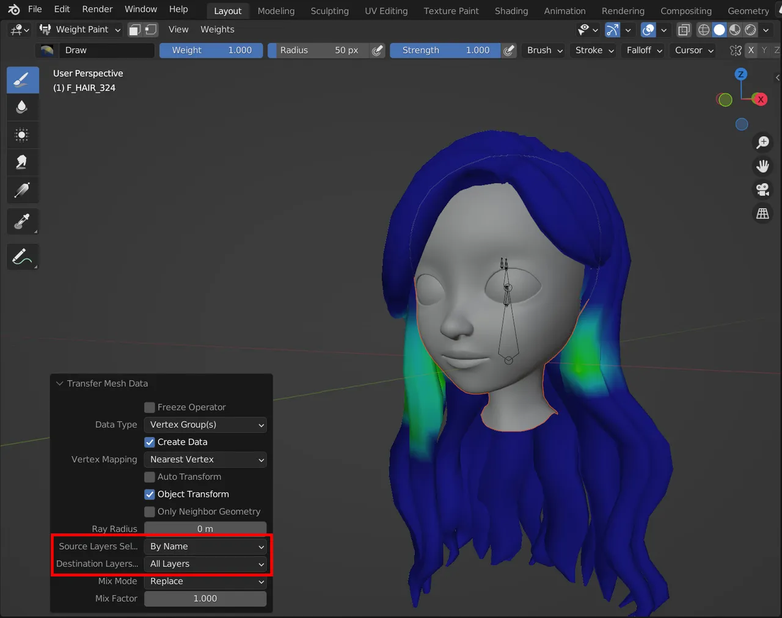Enable the Freeze Operator checkbox

pos(150,407)
